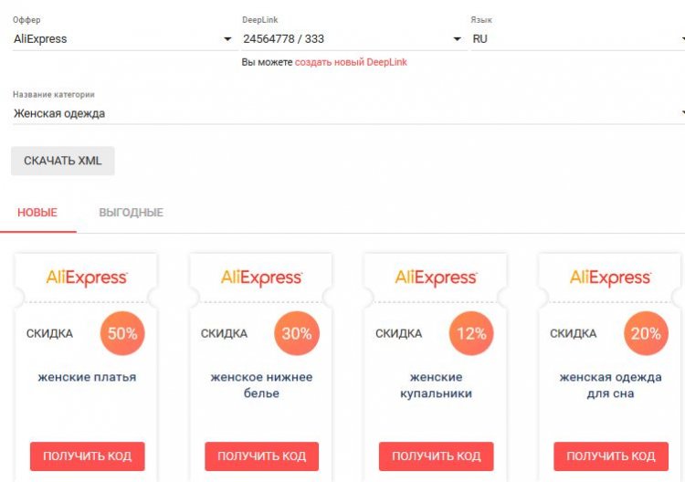
Task: Get code for женские купальники coupon
Action: pos(437,456)
